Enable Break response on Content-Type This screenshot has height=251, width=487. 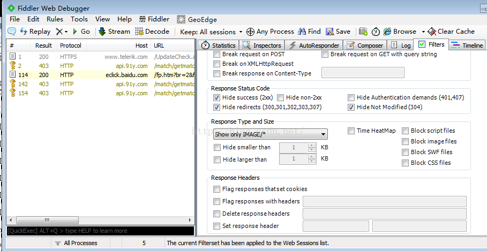click(x=216, y=73)
